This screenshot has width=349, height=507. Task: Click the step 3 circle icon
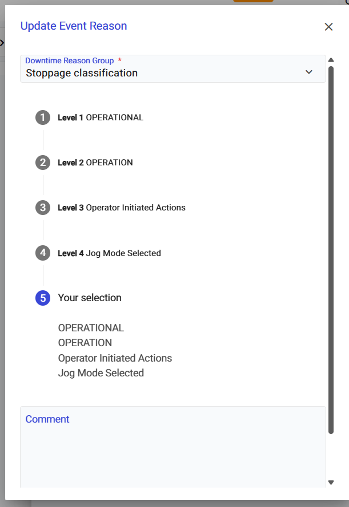(43, 208)
